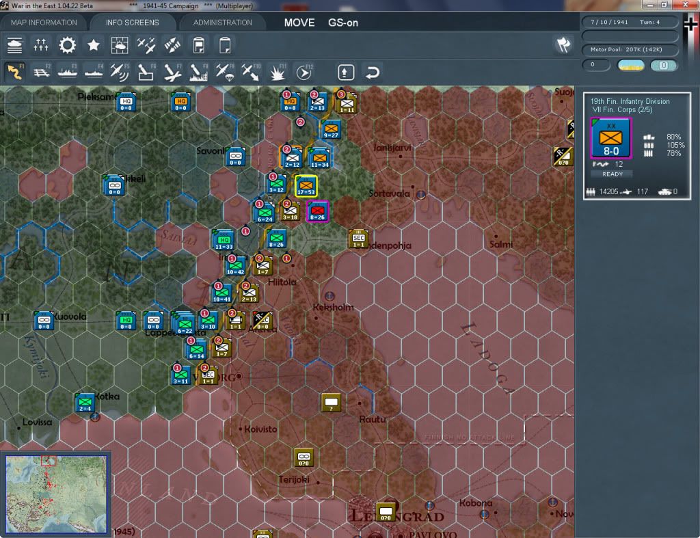Image resolution: width=700 pixels, height=538 pixels.
Task: Click the icon between planes and clipboards
Action: pos(172,45)
